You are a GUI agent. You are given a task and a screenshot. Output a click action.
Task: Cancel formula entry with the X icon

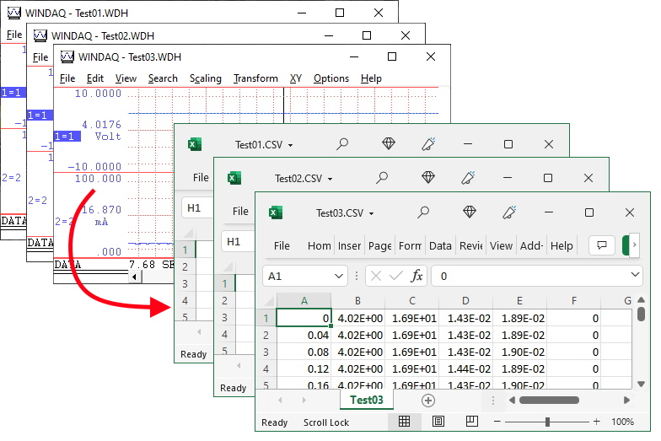pos(376,277)
